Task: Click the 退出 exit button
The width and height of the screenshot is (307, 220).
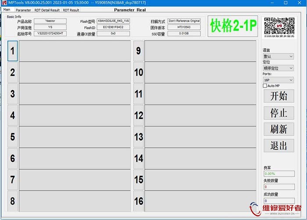Action: point(278,146)
